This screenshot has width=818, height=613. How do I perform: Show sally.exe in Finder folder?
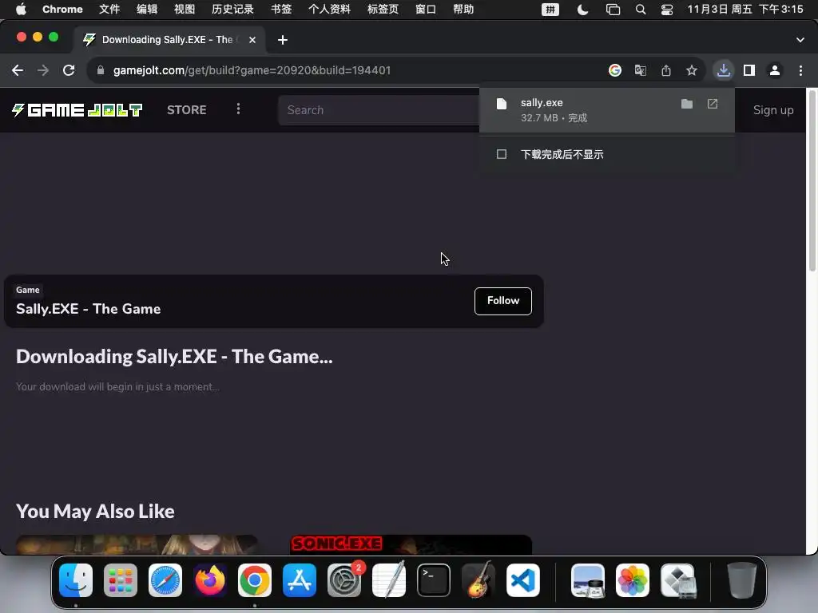687,104
